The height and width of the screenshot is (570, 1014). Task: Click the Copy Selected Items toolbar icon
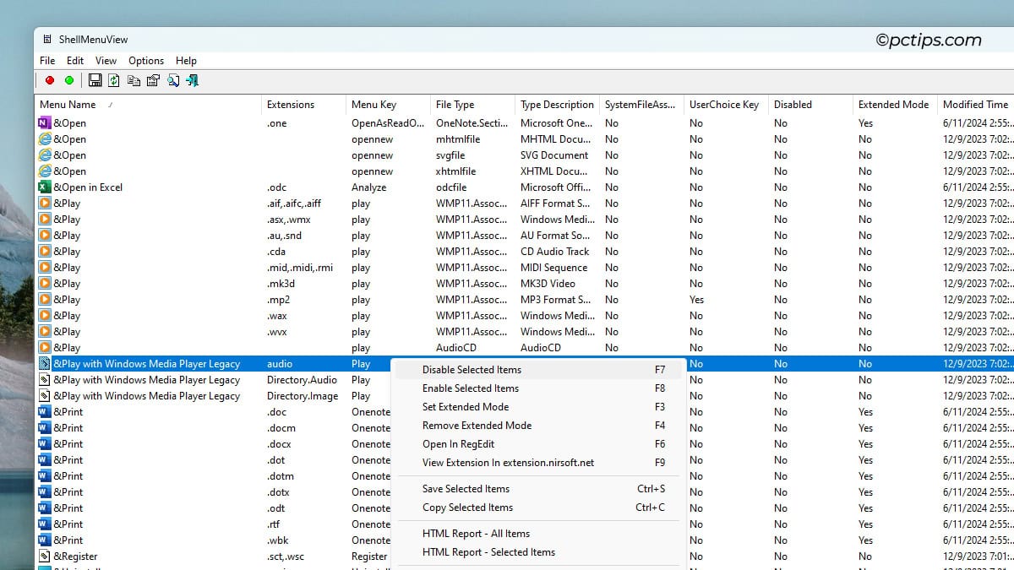134,80
